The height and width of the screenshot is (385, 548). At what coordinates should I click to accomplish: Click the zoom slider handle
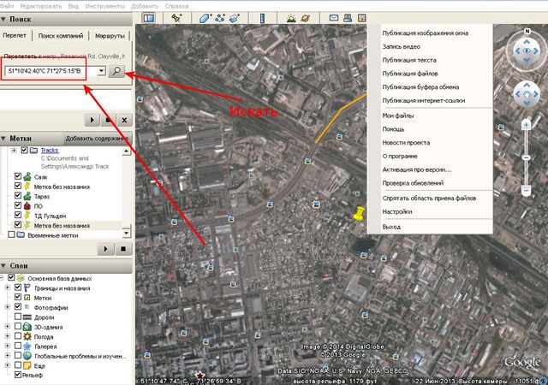[527, 157]
